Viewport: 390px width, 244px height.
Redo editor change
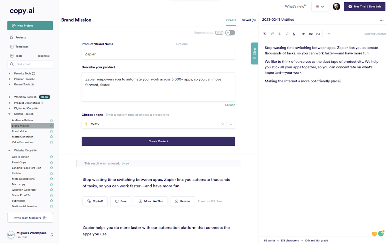pos(272,34)
